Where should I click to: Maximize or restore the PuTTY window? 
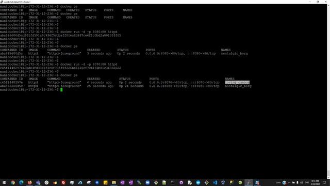(x=318, y=2)
